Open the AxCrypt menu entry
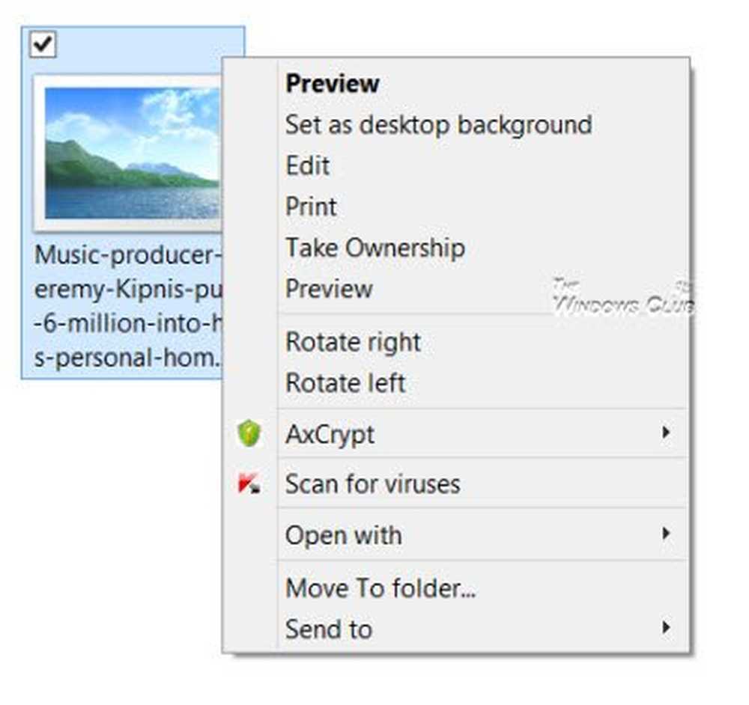 (330, 434)
